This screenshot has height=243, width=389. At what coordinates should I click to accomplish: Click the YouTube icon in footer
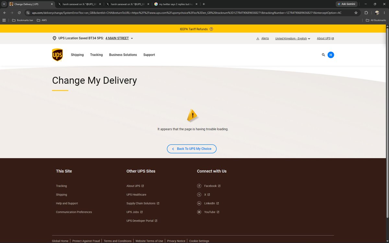[x=199, y=212]
